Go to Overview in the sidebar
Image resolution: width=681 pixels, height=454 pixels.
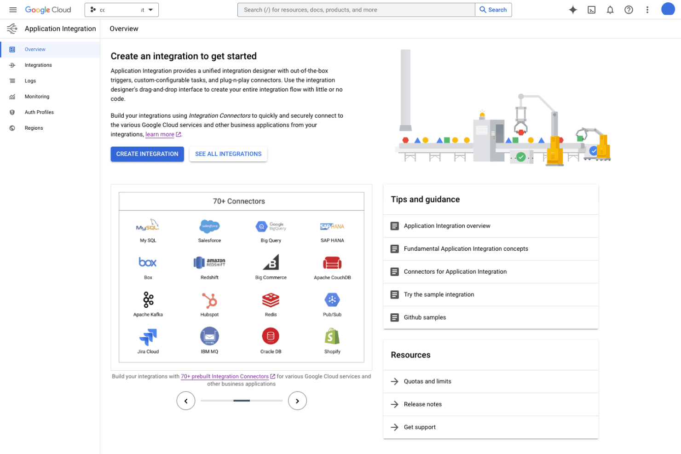click(50, 49)
